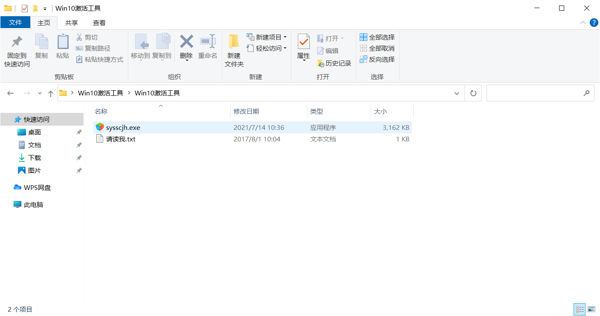
Task: Open the File (文件) menu
Action: pos(15,23)
